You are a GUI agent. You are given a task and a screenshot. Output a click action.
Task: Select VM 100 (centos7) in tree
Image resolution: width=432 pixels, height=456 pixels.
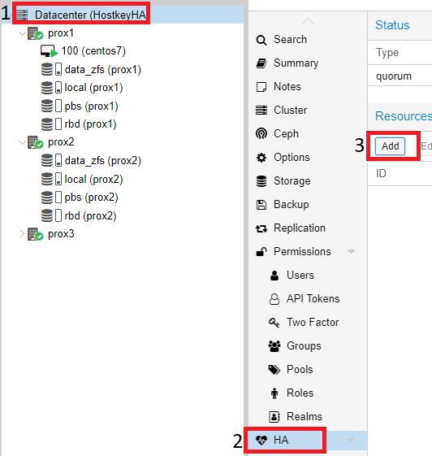pyautogui.click(x=83, y=51)
